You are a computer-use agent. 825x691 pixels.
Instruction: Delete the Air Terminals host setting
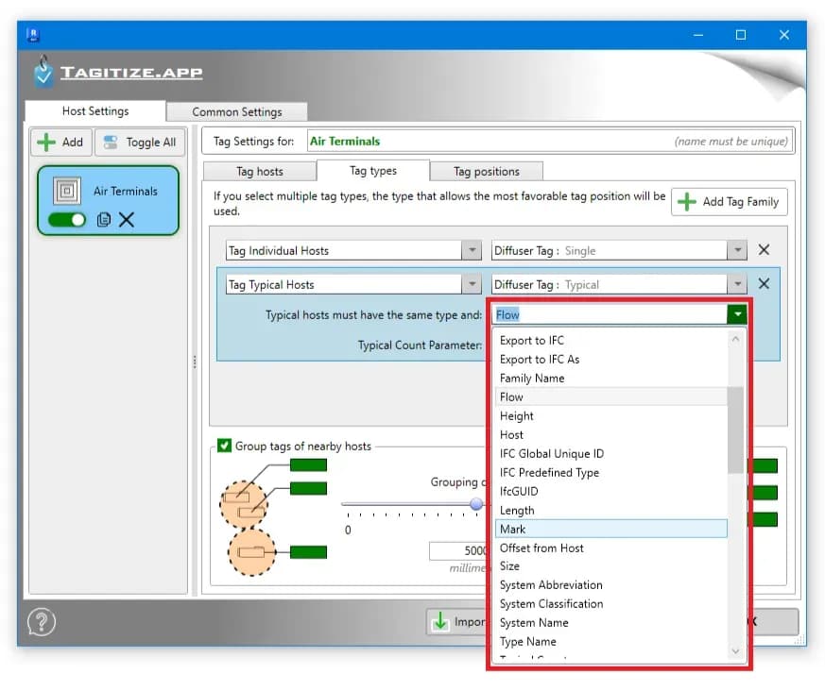click(x=127, y=220)
